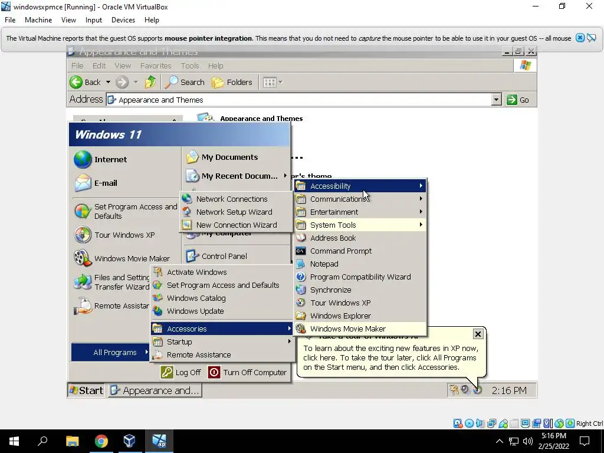
Task: Click the Back button in Explorer
Action: tap(86, 82)
